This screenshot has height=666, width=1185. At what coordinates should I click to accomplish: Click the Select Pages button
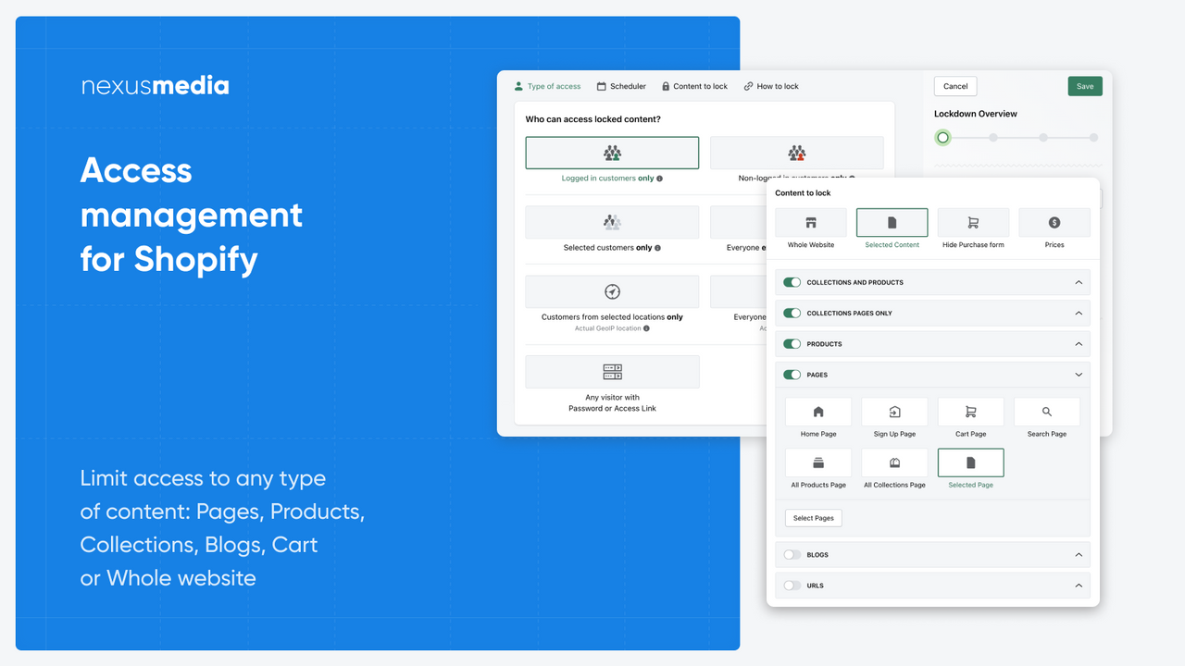813,518
